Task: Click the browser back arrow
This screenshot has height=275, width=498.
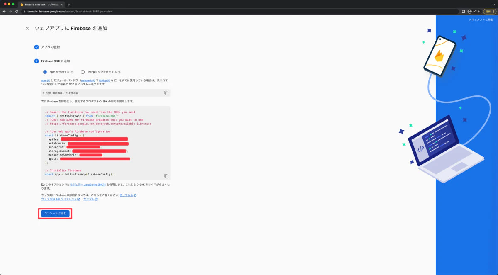Action: (4, 11)
